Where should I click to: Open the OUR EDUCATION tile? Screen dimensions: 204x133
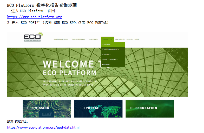point(150,109)
